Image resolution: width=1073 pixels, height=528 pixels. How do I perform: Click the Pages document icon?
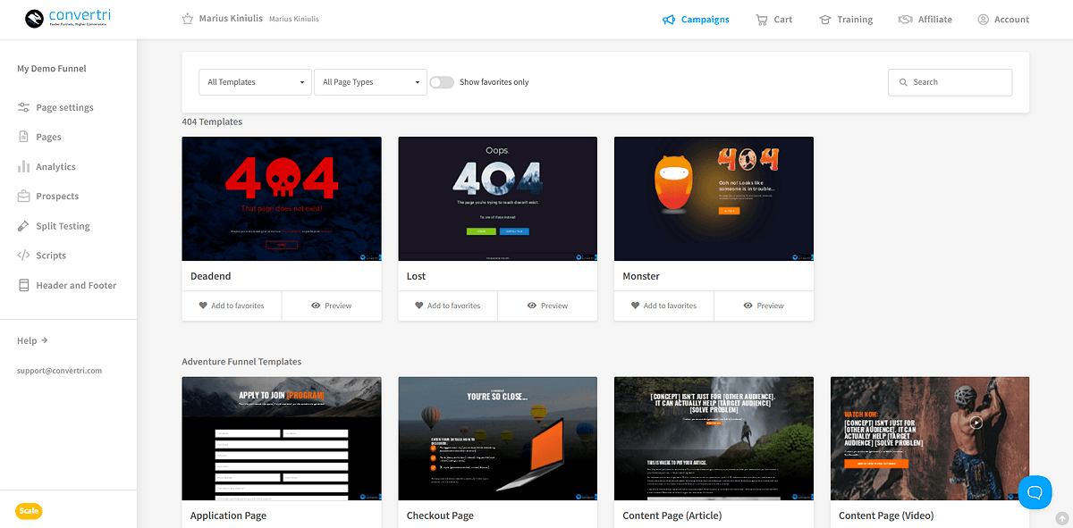click(x=23, y=137)
